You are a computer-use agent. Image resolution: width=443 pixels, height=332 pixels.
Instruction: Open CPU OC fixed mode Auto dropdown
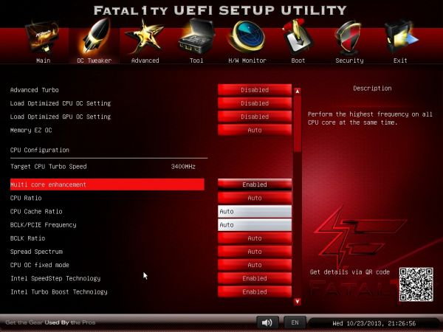(x=255, y=265)
